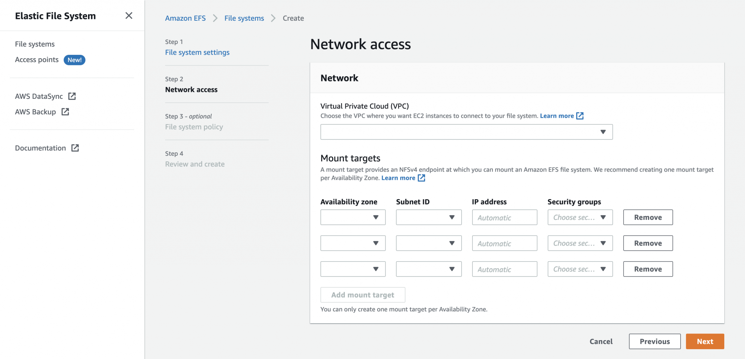This screenshot has height=359, width=745.
Task: Click Next to continue
Action: 705,341
